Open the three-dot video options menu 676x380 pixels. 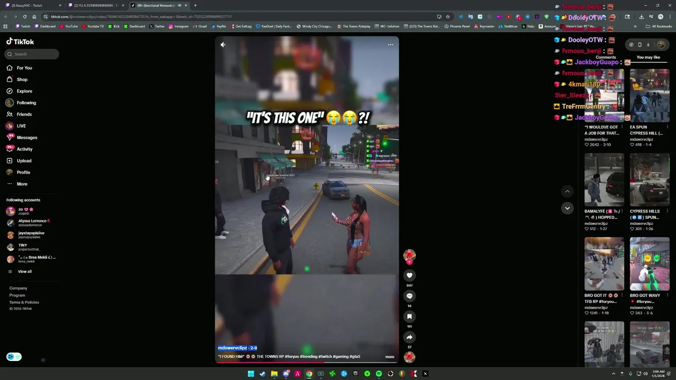pos(390,45)
